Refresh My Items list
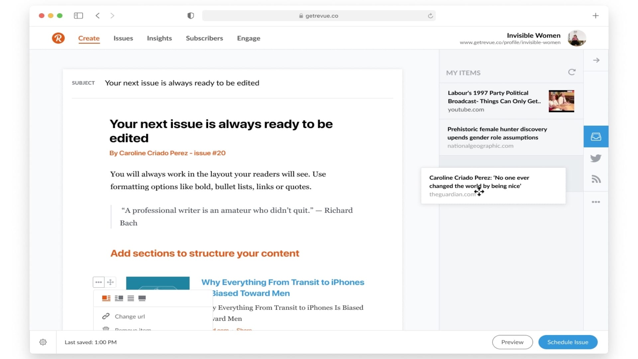 tap(572, 72)
